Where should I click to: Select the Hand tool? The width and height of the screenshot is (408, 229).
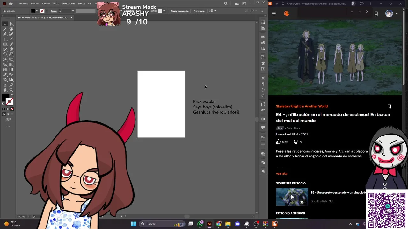click(x=5, y=90)
